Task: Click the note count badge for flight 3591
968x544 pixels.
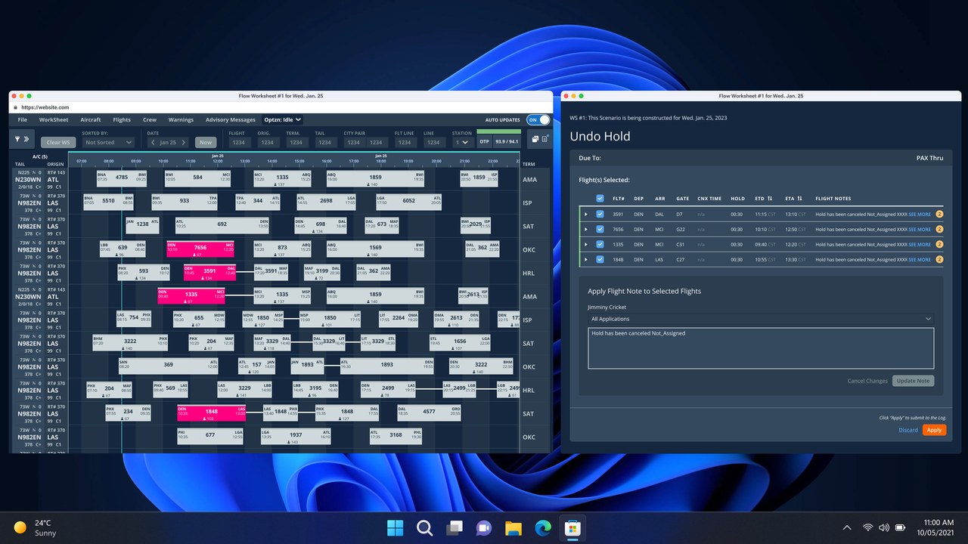Action: click(939, 215)
